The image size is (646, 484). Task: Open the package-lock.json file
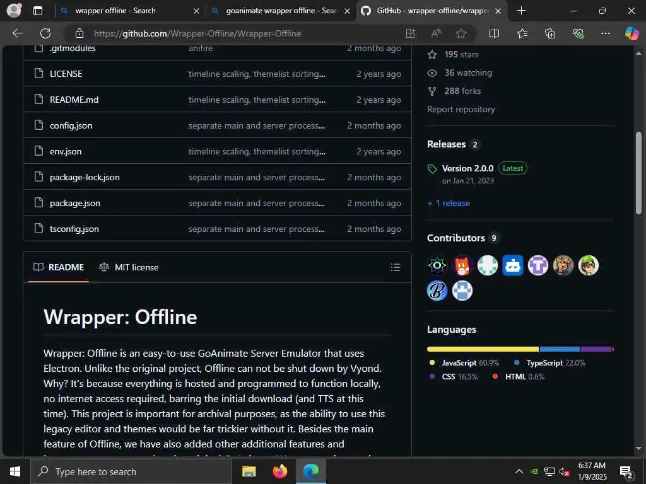85,177
